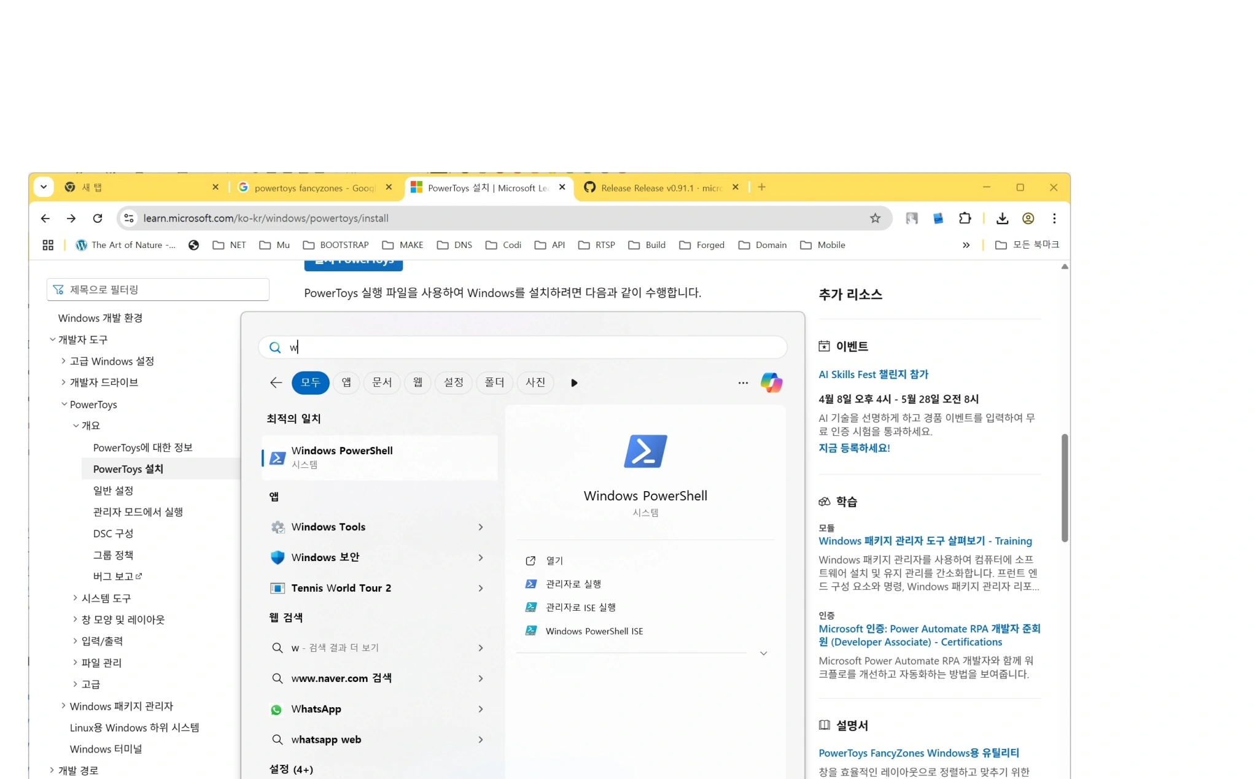
Task: Bookmark the page with the star icon
Action: (x=875, y=218)
